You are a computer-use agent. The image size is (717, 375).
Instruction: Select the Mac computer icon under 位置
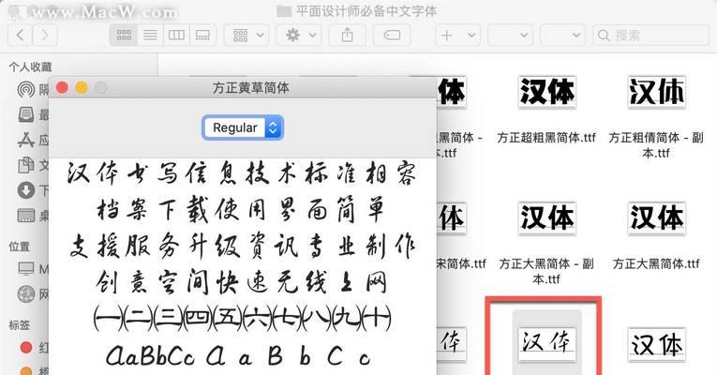click(26, 268)
